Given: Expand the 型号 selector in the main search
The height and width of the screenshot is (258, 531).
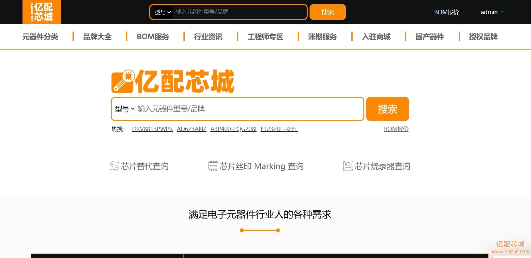Looking at the screenshot, I should tap(125, 109).
